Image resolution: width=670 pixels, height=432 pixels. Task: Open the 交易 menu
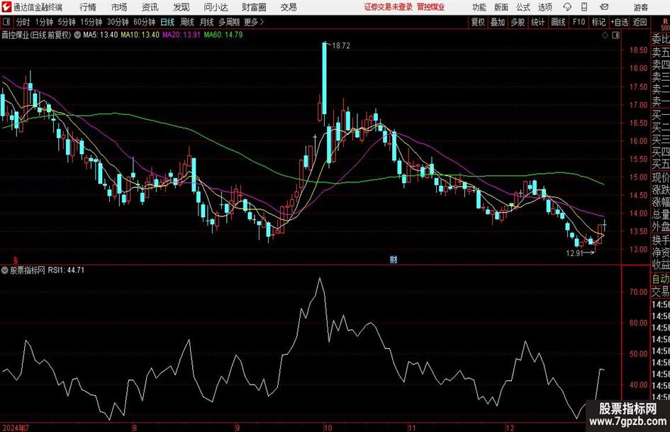pyautogui.click(x=289, y=7)
